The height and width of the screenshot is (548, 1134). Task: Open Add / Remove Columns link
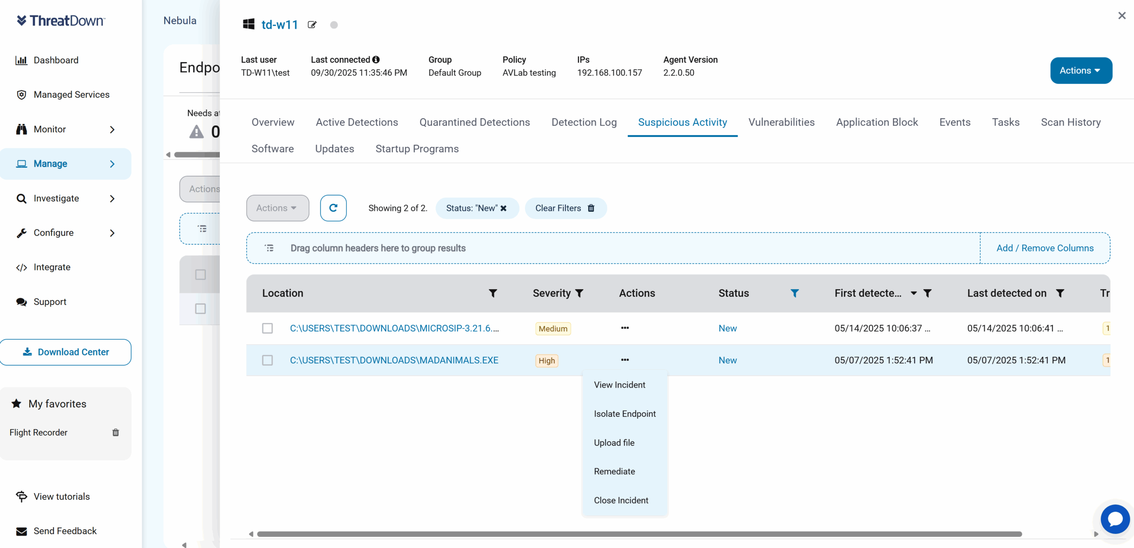coord(1045,248)
